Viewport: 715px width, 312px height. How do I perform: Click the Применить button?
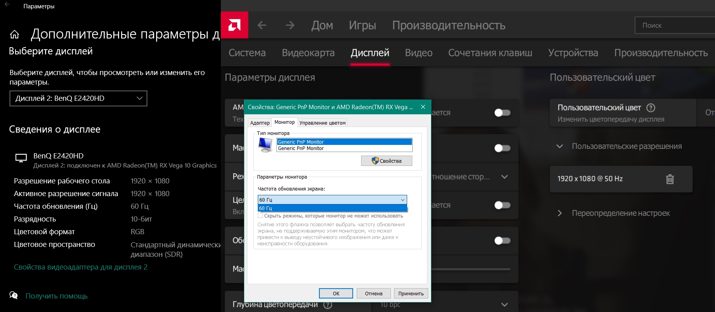click(x=411, y=293)
